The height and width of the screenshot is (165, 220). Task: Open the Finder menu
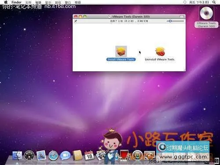click(16, 2)
